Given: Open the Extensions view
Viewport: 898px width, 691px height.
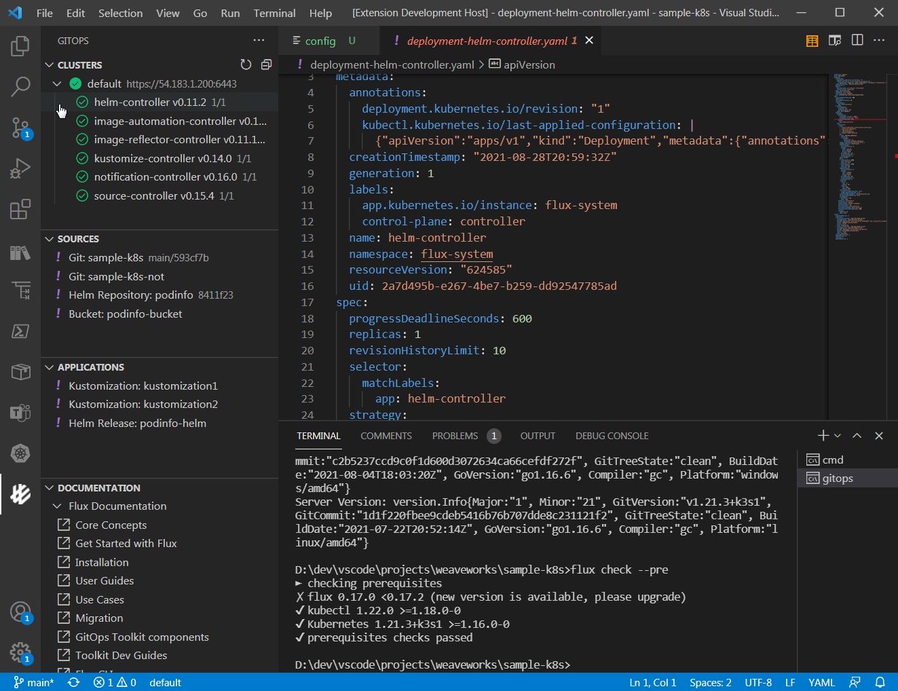Looking at the screenshot, I should [x=20, y=209].
